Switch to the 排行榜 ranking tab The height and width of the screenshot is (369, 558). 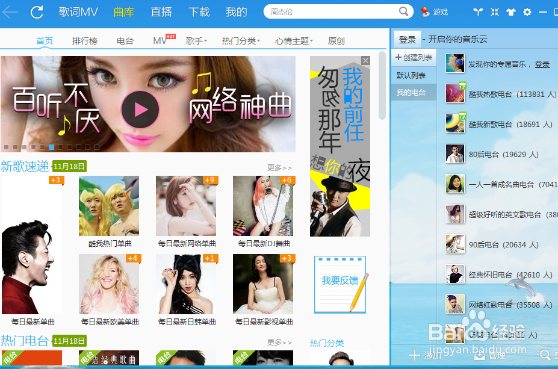(84, 40)
